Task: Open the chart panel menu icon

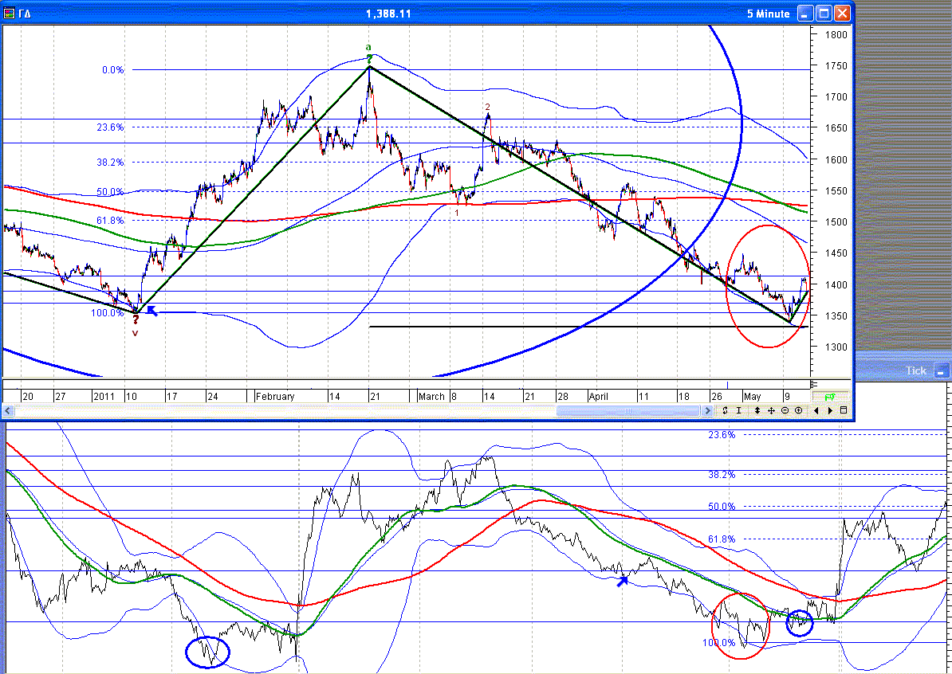Action: [844, 410]
